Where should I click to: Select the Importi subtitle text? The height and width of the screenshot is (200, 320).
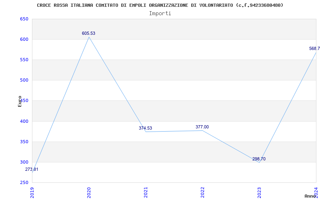click(x=160, y=14)
